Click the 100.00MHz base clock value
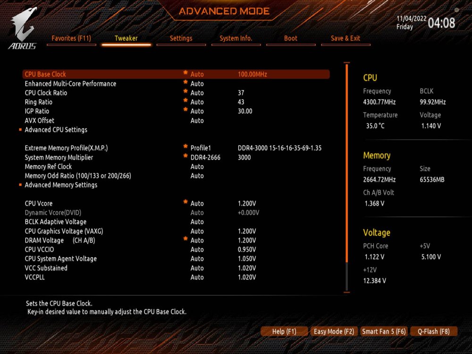The image size is (472, 354). [x=252, y=75]
